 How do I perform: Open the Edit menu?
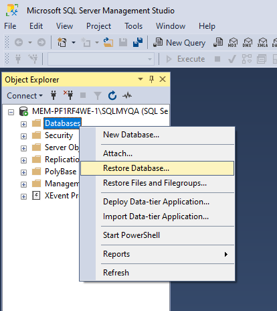36,26
